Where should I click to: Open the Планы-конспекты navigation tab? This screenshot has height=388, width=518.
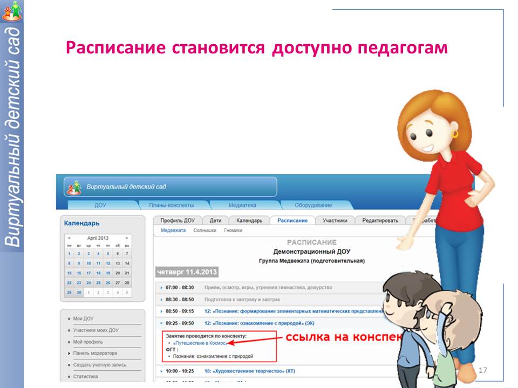pos(172,205)
